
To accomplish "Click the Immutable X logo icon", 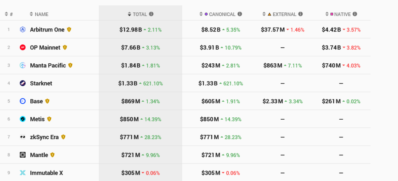I will tap(23, 173).
